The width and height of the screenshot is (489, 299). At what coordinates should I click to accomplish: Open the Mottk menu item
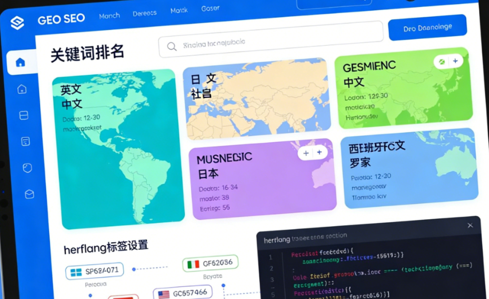(179, 11)
